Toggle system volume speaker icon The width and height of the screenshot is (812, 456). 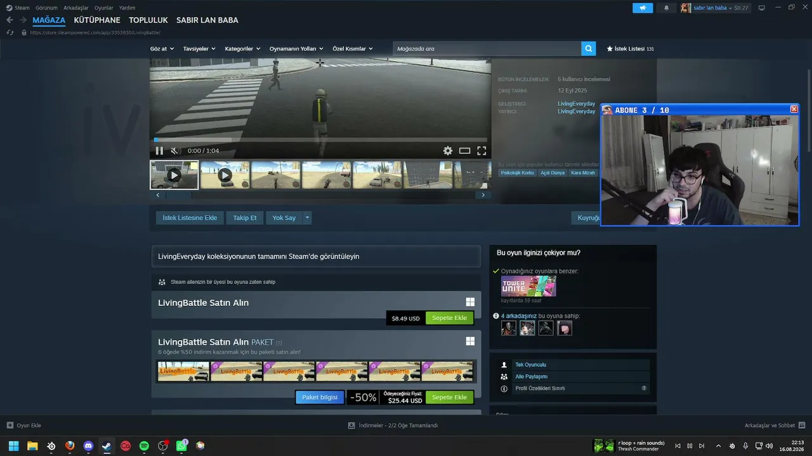769,446
